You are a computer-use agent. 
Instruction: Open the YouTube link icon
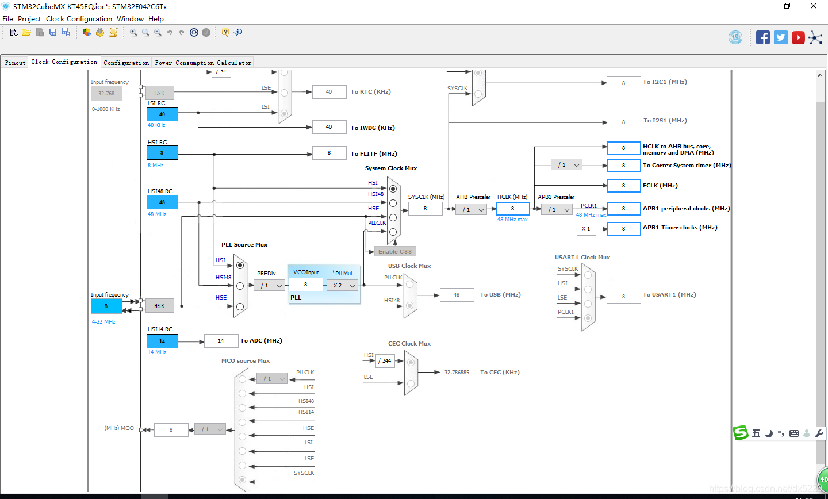(798, 37)
